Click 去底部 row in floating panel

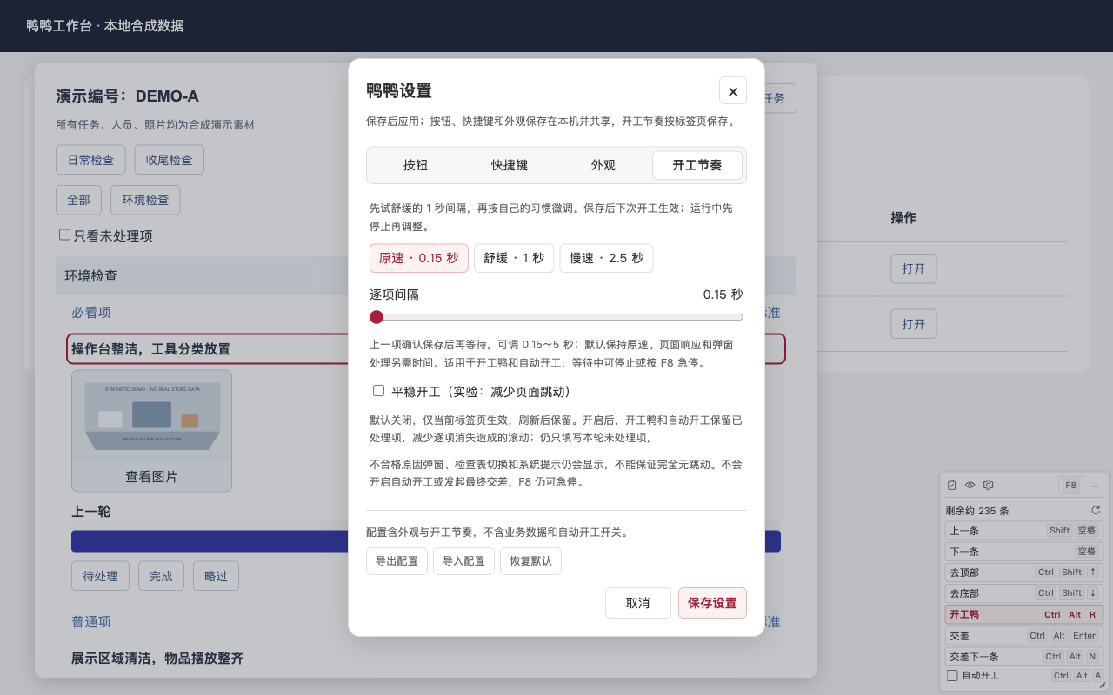[x=1024, y=593]
